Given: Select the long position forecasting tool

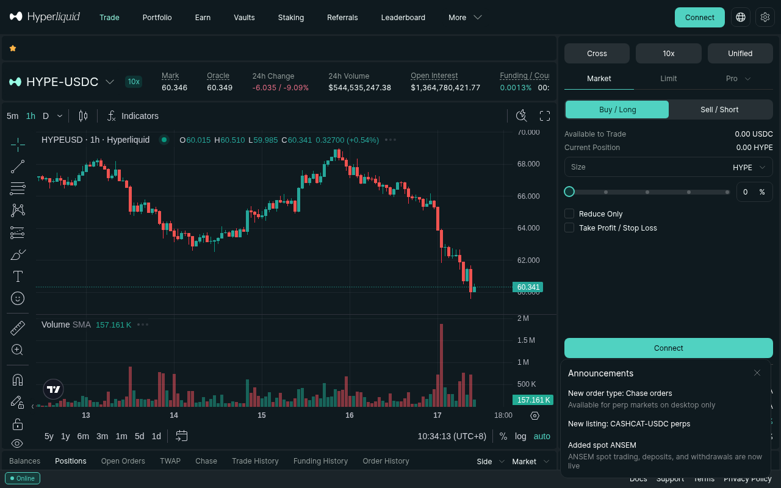Looking at the screenshot, I should [x=18, y=232].
